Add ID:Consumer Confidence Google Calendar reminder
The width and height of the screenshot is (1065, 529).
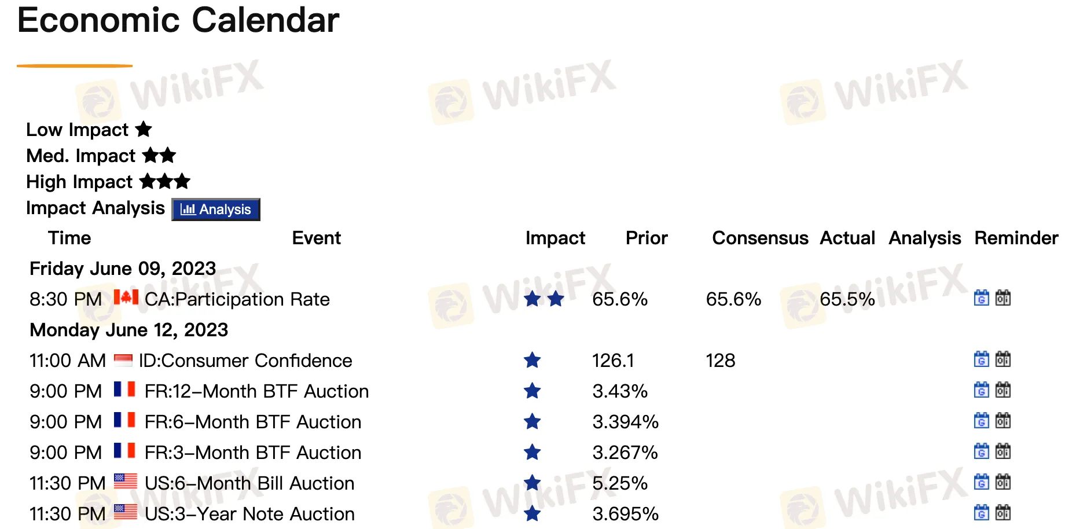pyautogui.click(x=981, y=359)
